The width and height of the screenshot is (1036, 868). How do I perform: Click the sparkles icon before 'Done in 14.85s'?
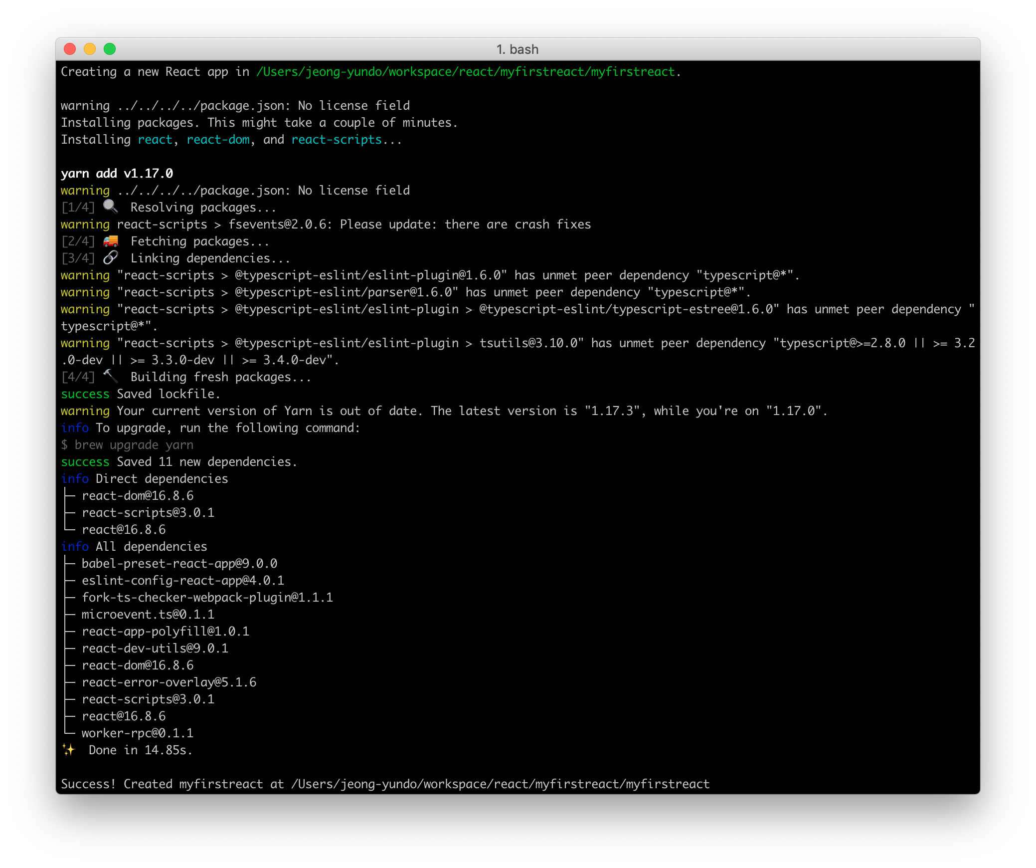click(69, 749)
